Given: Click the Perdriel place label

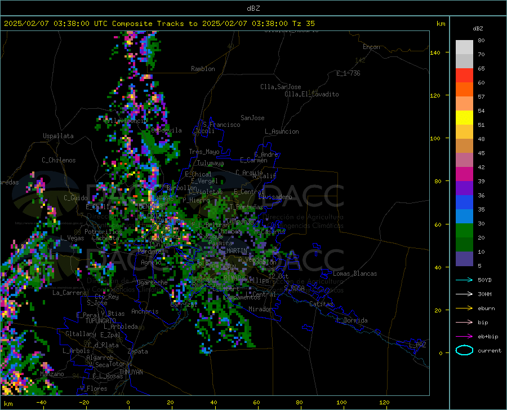Looking at the screenshot, I should [149, 251].
